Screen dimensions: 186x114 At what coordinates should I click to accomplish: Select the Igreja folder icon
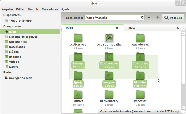click(x=78, y=75)
